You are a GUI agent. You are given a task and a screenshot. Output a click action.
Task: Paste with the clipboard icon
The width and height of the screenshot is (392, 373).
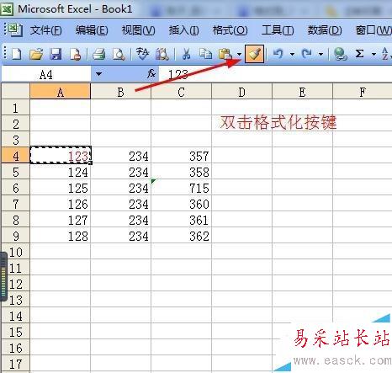click(x=225, y=54)
